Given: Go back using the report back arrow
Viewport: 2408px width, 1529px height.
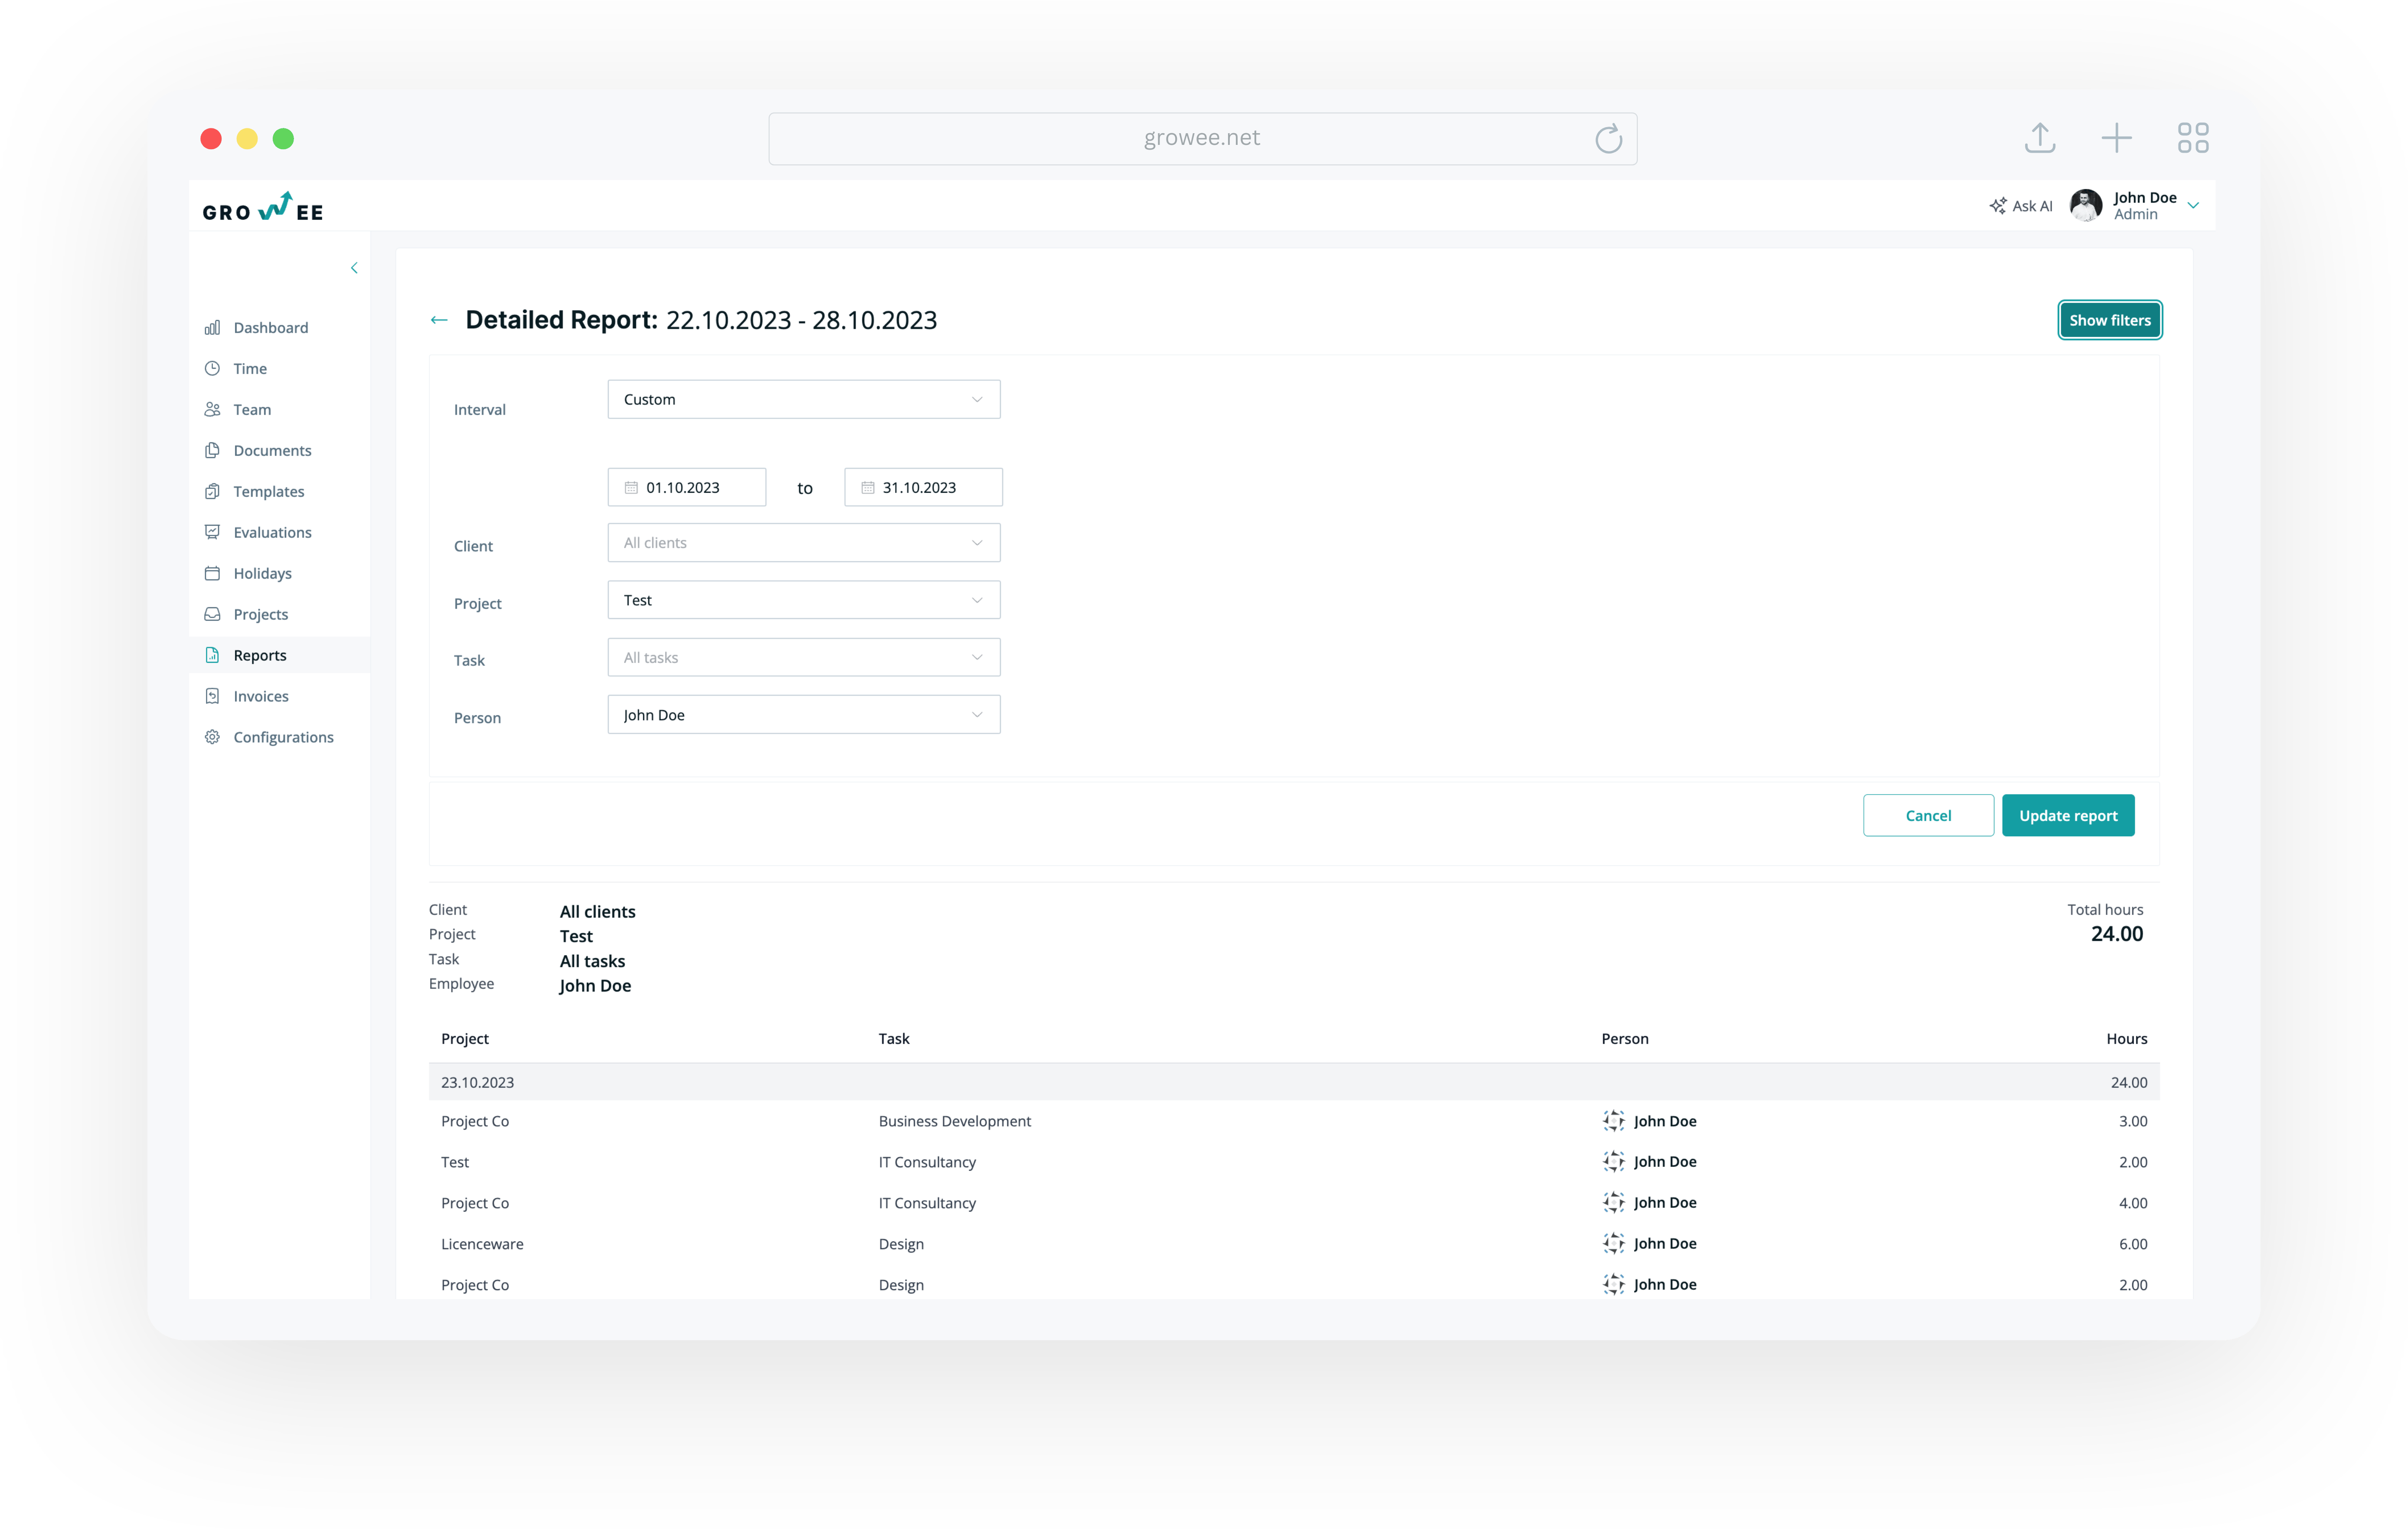Looking at the screenshot, I should coord(439,321).
